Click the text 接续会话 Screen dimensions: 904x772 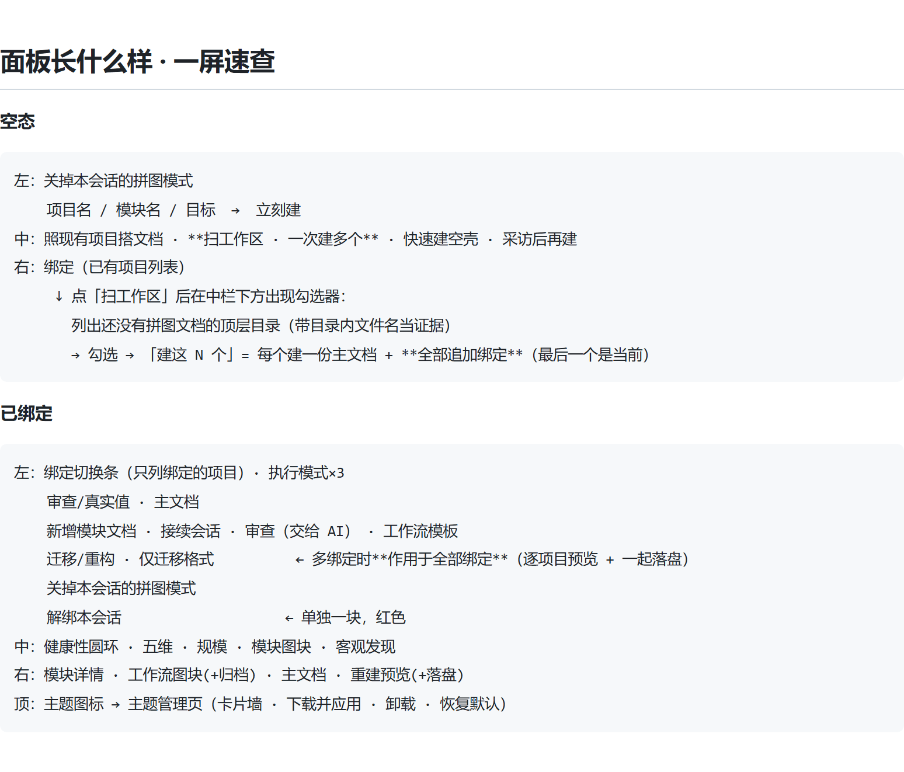pyautogui.click(x=190, y=531)
